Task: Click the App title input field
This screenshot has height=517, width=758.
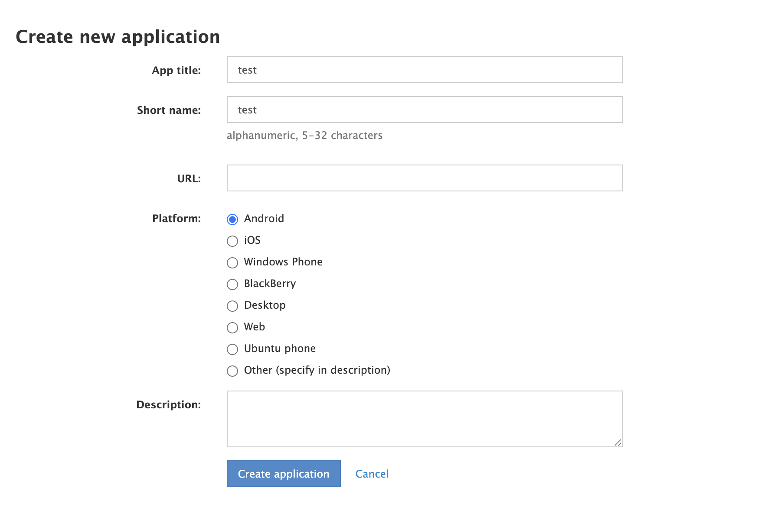Action: click(424, 70)
